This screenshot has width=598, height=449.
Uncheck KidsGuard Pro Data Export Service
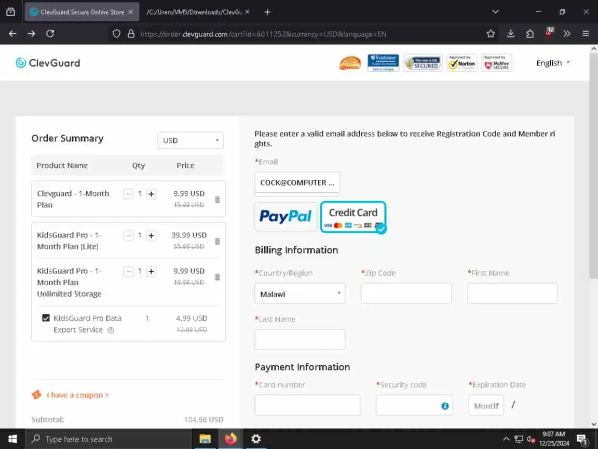(x=46, y=318)
